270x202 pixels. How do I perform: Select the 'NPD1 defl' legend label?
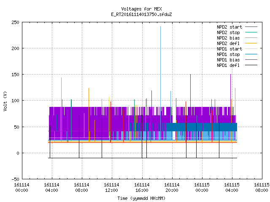click(x=228, y=66)
